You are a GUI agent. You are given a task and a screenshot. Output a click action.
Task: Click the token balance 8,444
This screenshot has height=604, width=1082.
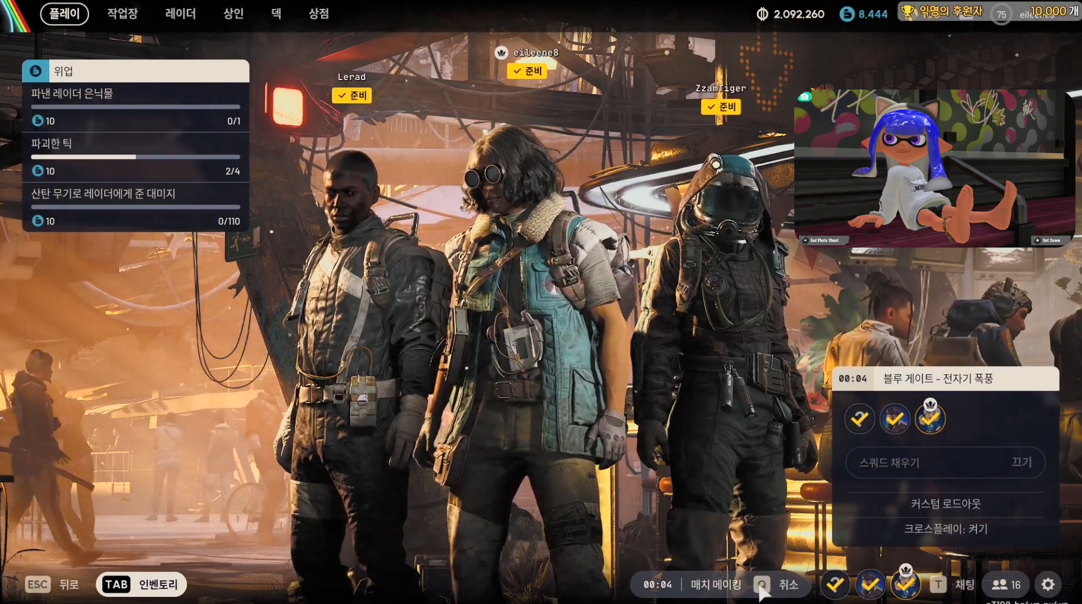tap(872, 14)
